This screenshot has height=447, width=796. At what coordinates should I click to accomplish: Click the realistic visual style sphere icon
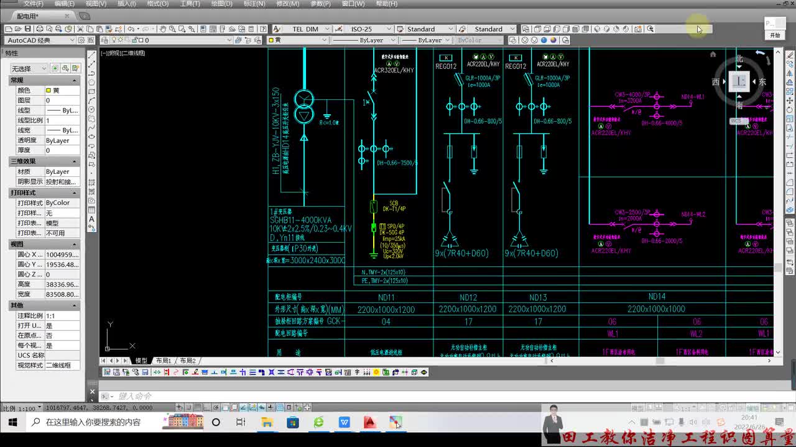pyautogui.click(x=544, y=40)
